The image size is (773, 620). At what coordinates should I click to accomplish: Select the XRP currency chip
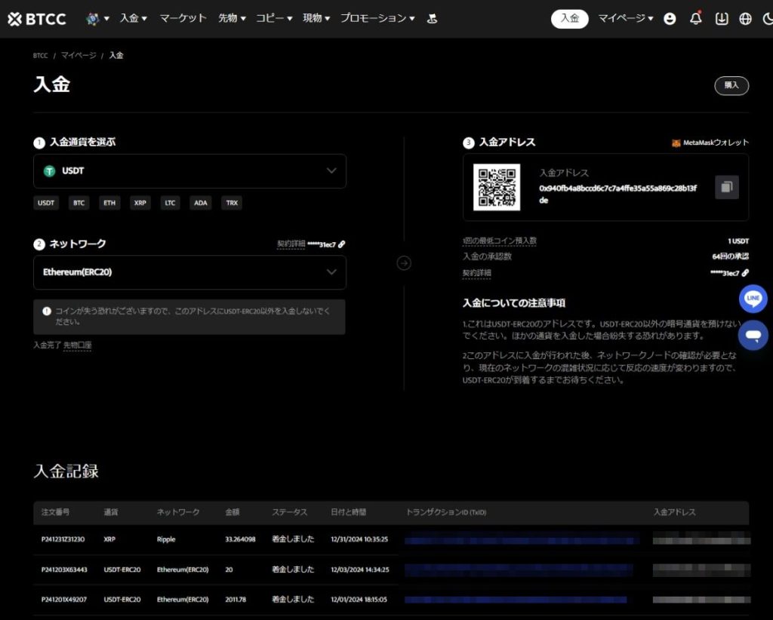pos(140,202)
